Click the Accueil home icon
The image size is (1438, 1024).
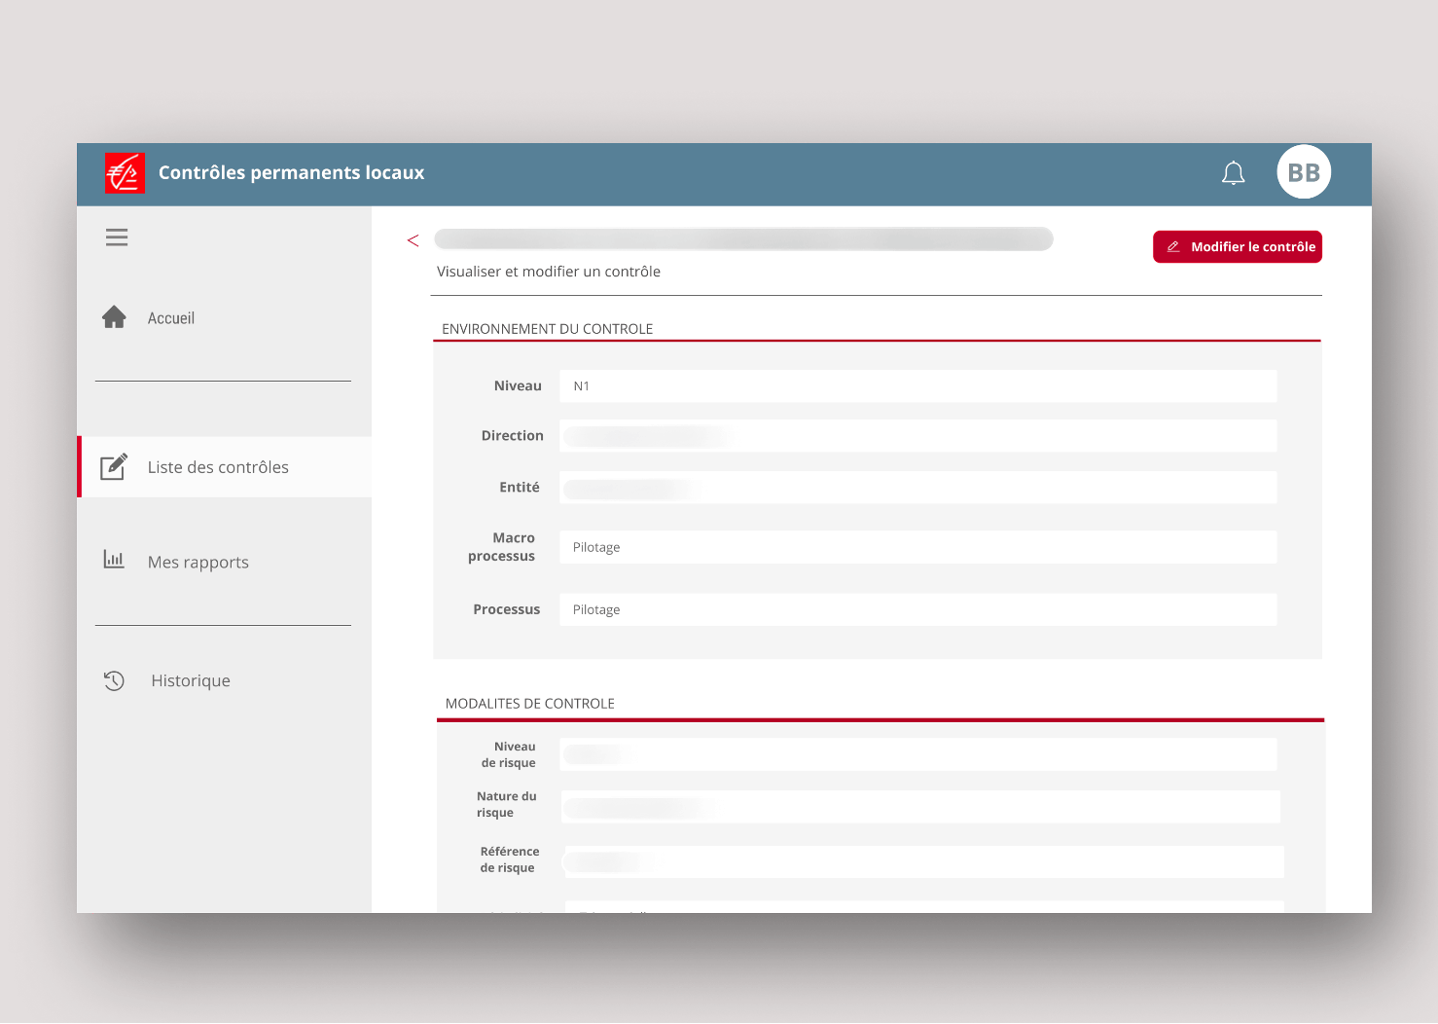click(114, 317)
